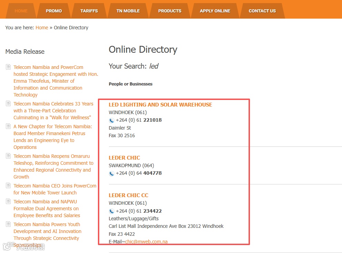Click document icon beside New Chapter release
Image resolution: width=342 pixels, height=253 pixels.
click(x=8, y=126)
